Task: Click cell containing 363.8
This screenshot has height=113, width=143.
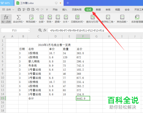Action: click(x=83, y=53)
